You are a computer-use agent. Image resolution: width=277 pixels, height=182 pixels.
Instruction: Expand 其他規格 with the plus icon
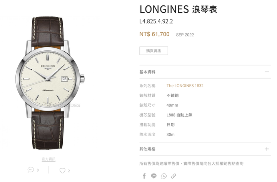pyautogui.click(x=267, y=149)
